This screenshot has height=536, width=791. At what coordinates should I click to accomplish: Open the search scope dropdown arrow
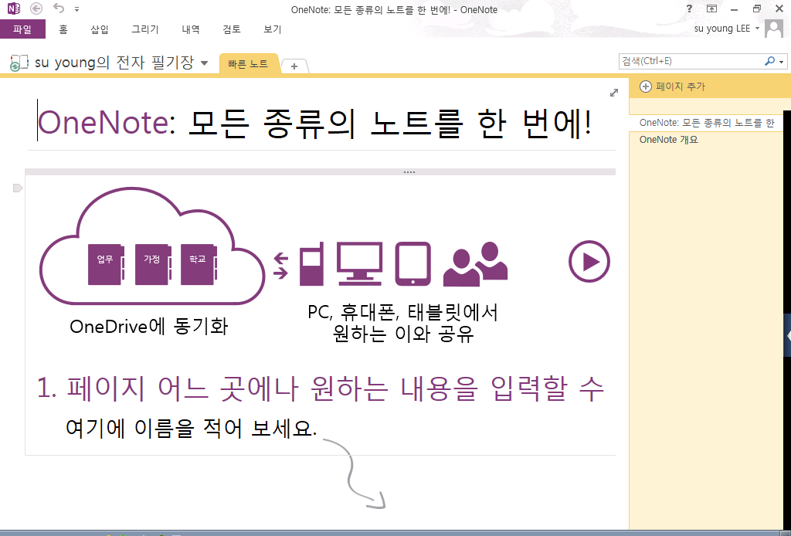[782, 62]
